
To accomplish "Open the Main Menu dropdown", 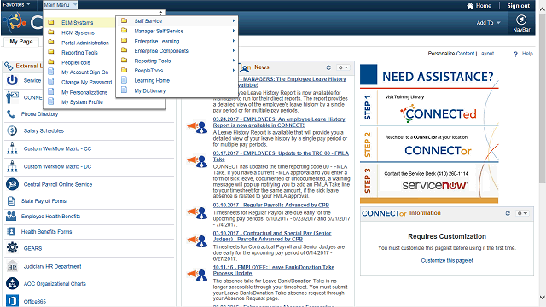I will pyautogui.click(x=60, y=5).
